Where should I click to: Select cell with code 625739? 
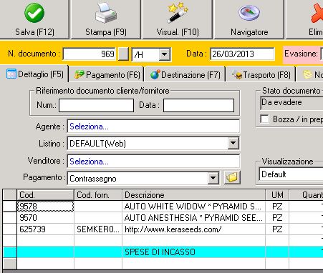45,229
